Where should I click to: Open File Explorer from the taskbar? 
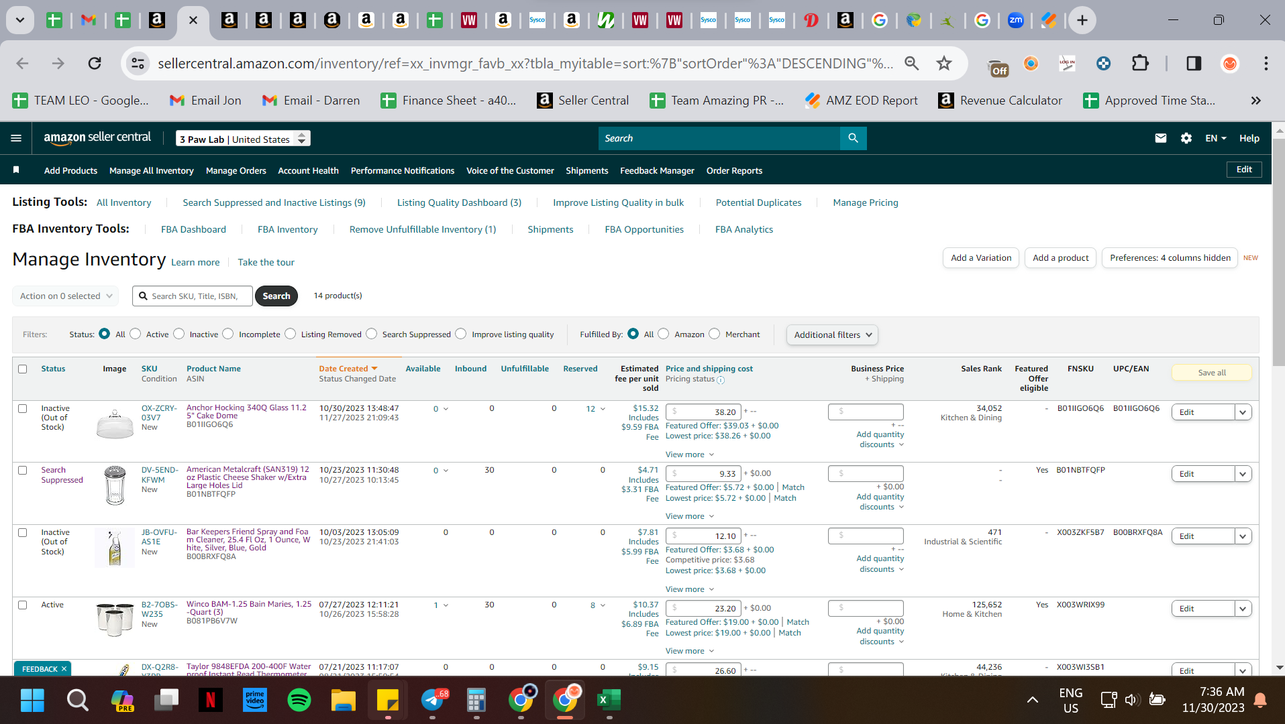coord(344,700)
